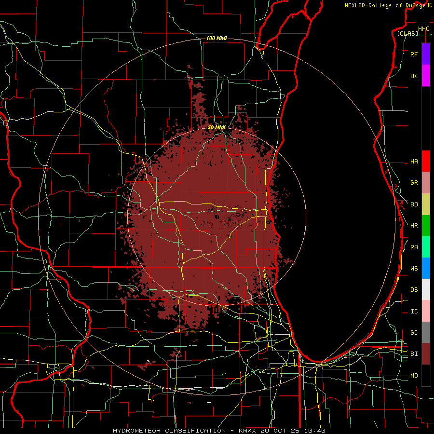Viewport: 434px width, 434px height.
Task: Click the "UK" legend label
Action: pos(414,76)
